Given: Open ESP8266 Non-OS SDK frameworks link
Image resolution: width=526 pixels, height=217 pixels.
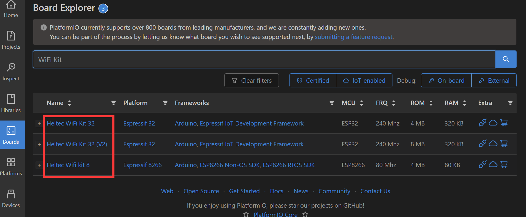Looking at the screenshot, I should (x=230, y=165).
